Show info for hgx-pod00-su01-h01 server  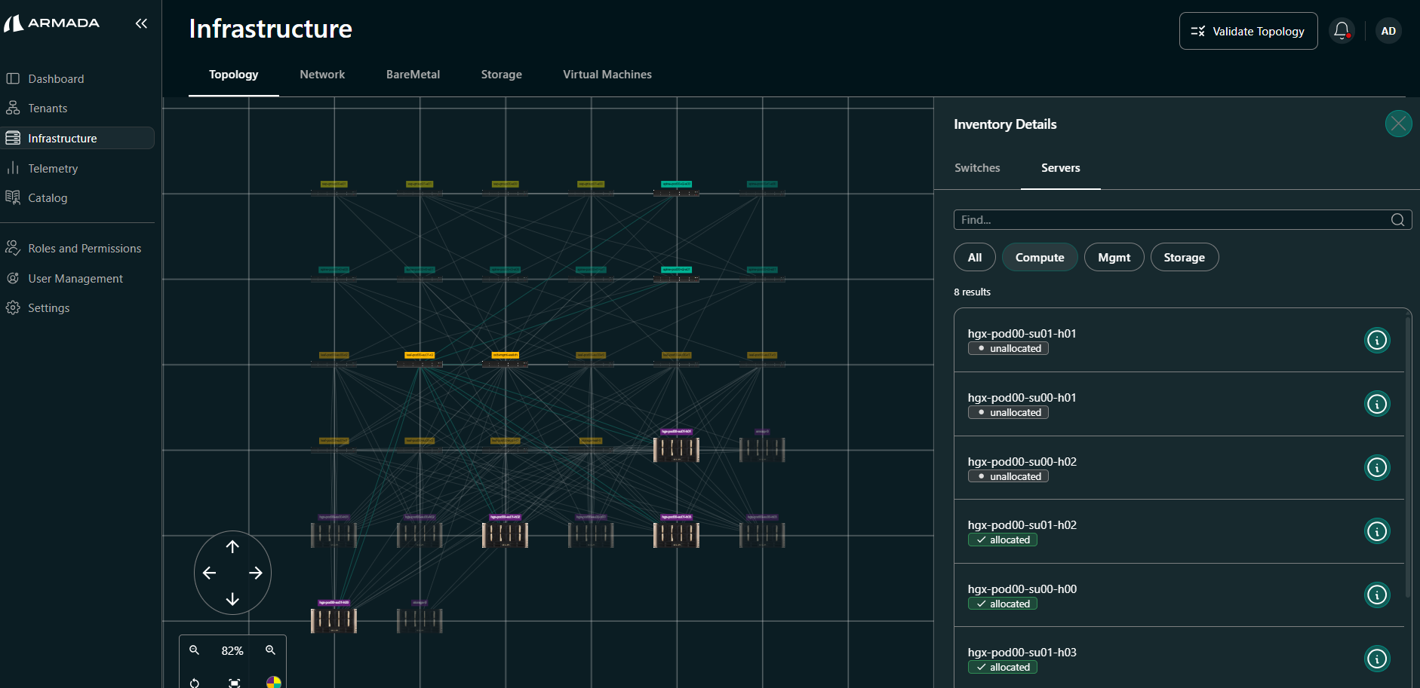point(1376,341)
